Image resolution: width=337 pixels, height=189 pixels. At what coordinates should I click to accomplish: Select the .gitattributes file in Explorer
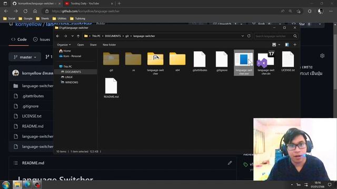tap(200, 61)
